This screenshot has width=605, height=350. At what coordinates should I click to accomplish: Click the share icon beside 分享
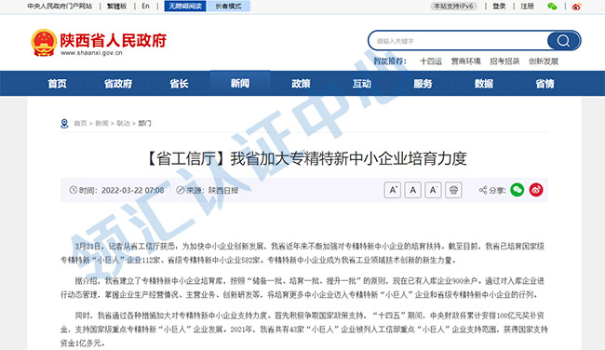point(483,190)
